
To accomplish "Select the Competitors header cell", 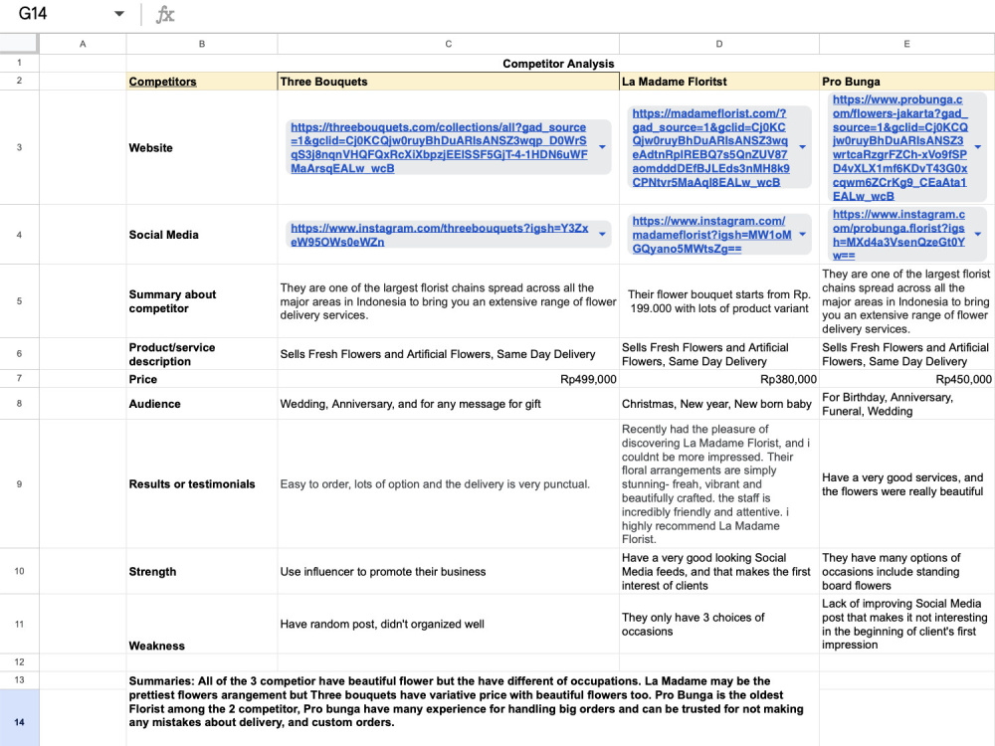I will (202, 82).
